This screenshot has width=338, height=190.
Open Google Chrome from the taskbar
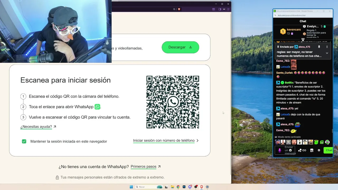[x=178, y=187]
